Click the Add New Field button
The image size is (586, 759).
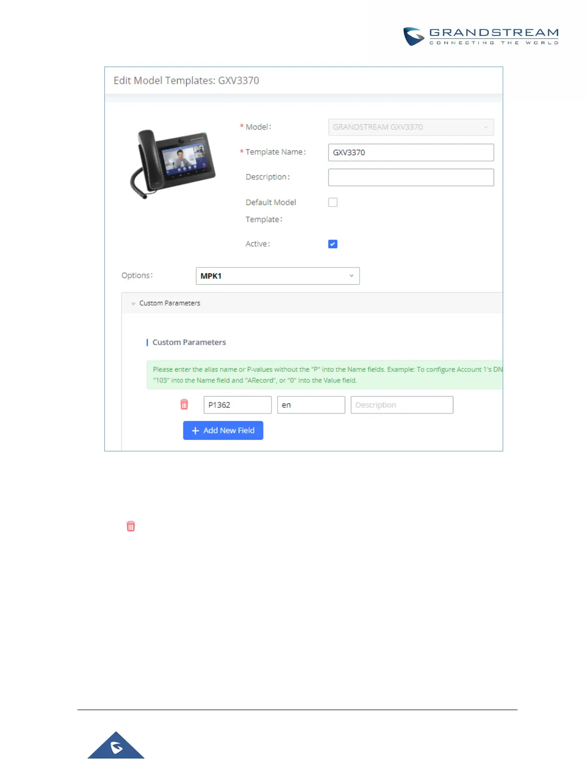click(223, 430)
